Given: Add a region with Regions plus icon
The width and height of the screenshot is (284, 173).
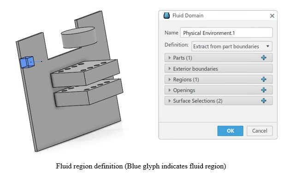Looking at the screenshot, I should pyautogui.click(x=264, y=79).
